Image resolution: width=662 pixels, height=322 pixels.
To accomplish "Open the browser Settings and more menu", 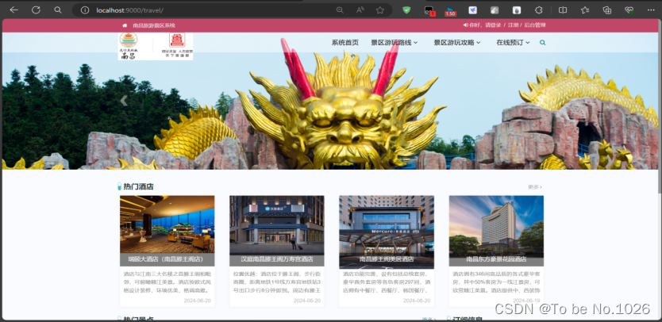I will click(651, 10).
